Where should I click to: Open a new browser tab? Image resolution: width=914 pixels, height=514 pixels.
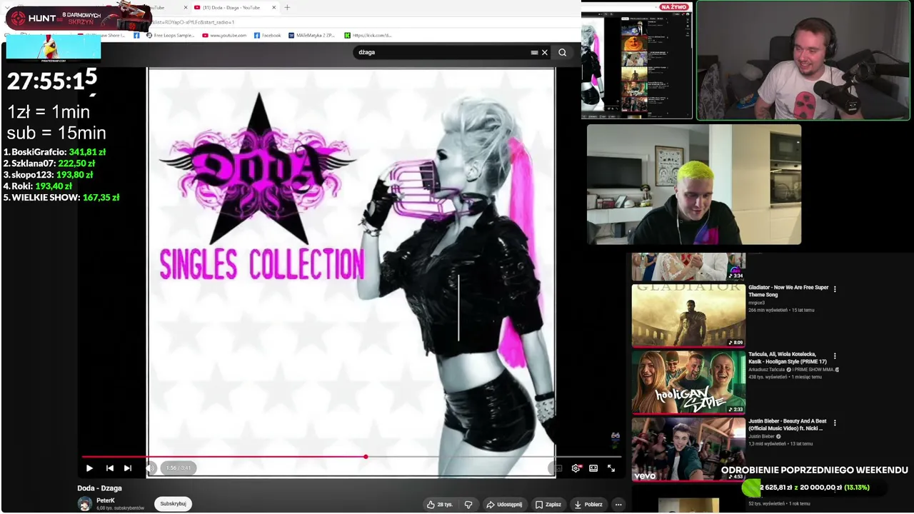[287, 8]
